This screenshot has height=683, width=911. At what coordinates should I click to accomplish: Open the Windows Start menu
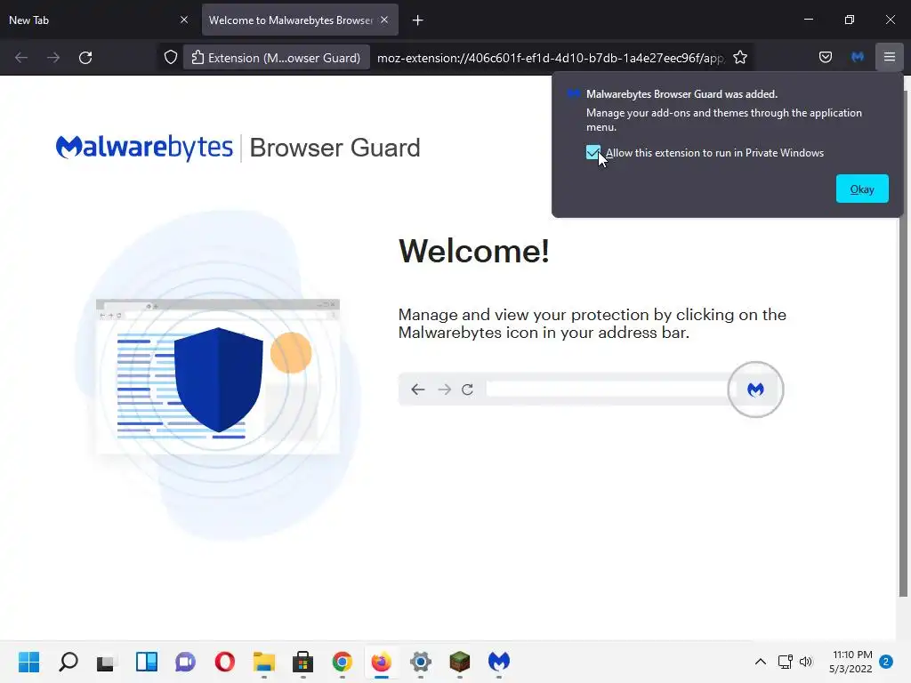click(29, 662)
